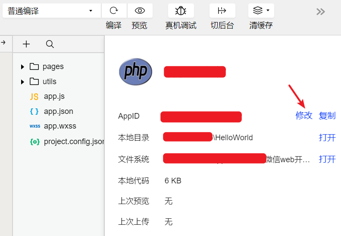Open the app.json file
The width and height of the screenshot is (341, 236).
point(59,111)
